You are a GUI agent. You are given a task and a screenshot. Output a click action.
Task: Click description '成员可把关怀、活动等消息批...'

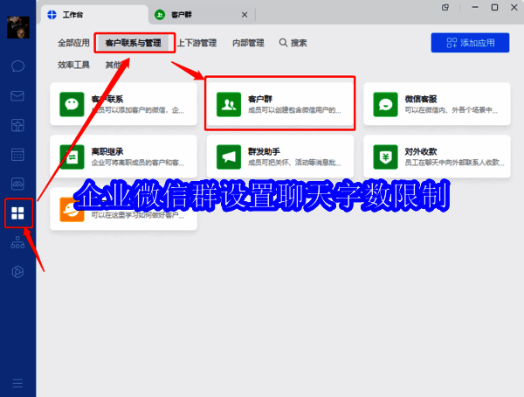click(294, 163)
